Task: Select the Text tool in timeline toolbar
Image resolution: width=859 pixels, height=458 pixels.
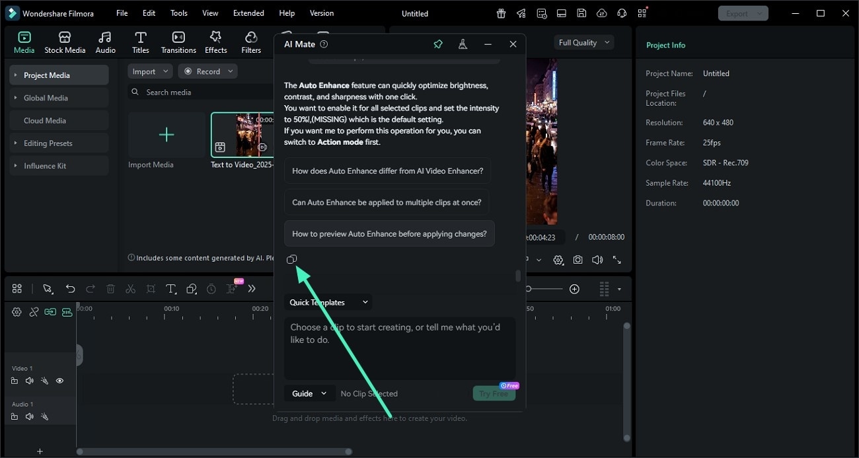Action: (x=170, y=289)
